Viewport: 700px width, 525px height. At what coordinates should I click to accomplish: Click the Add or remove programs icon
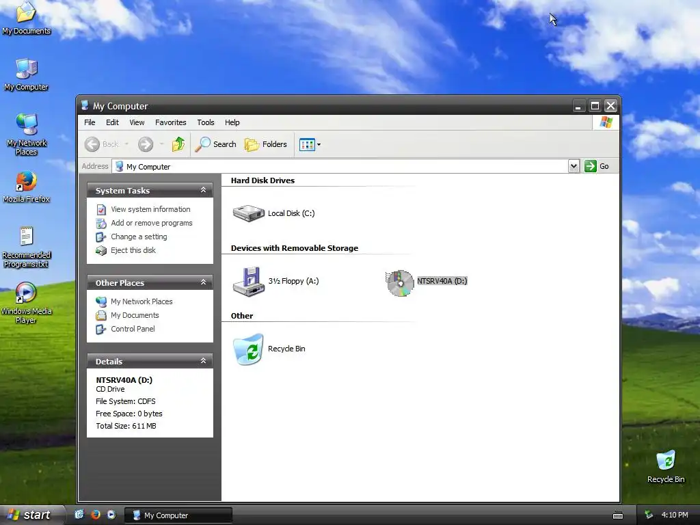(x=101, y=224)
